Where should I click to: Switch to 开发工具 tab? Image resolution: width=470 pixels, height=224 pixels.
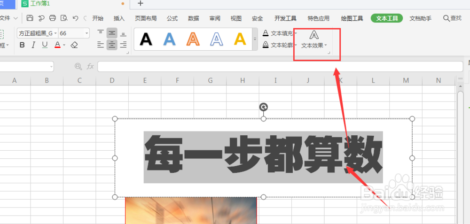point(285,18)
